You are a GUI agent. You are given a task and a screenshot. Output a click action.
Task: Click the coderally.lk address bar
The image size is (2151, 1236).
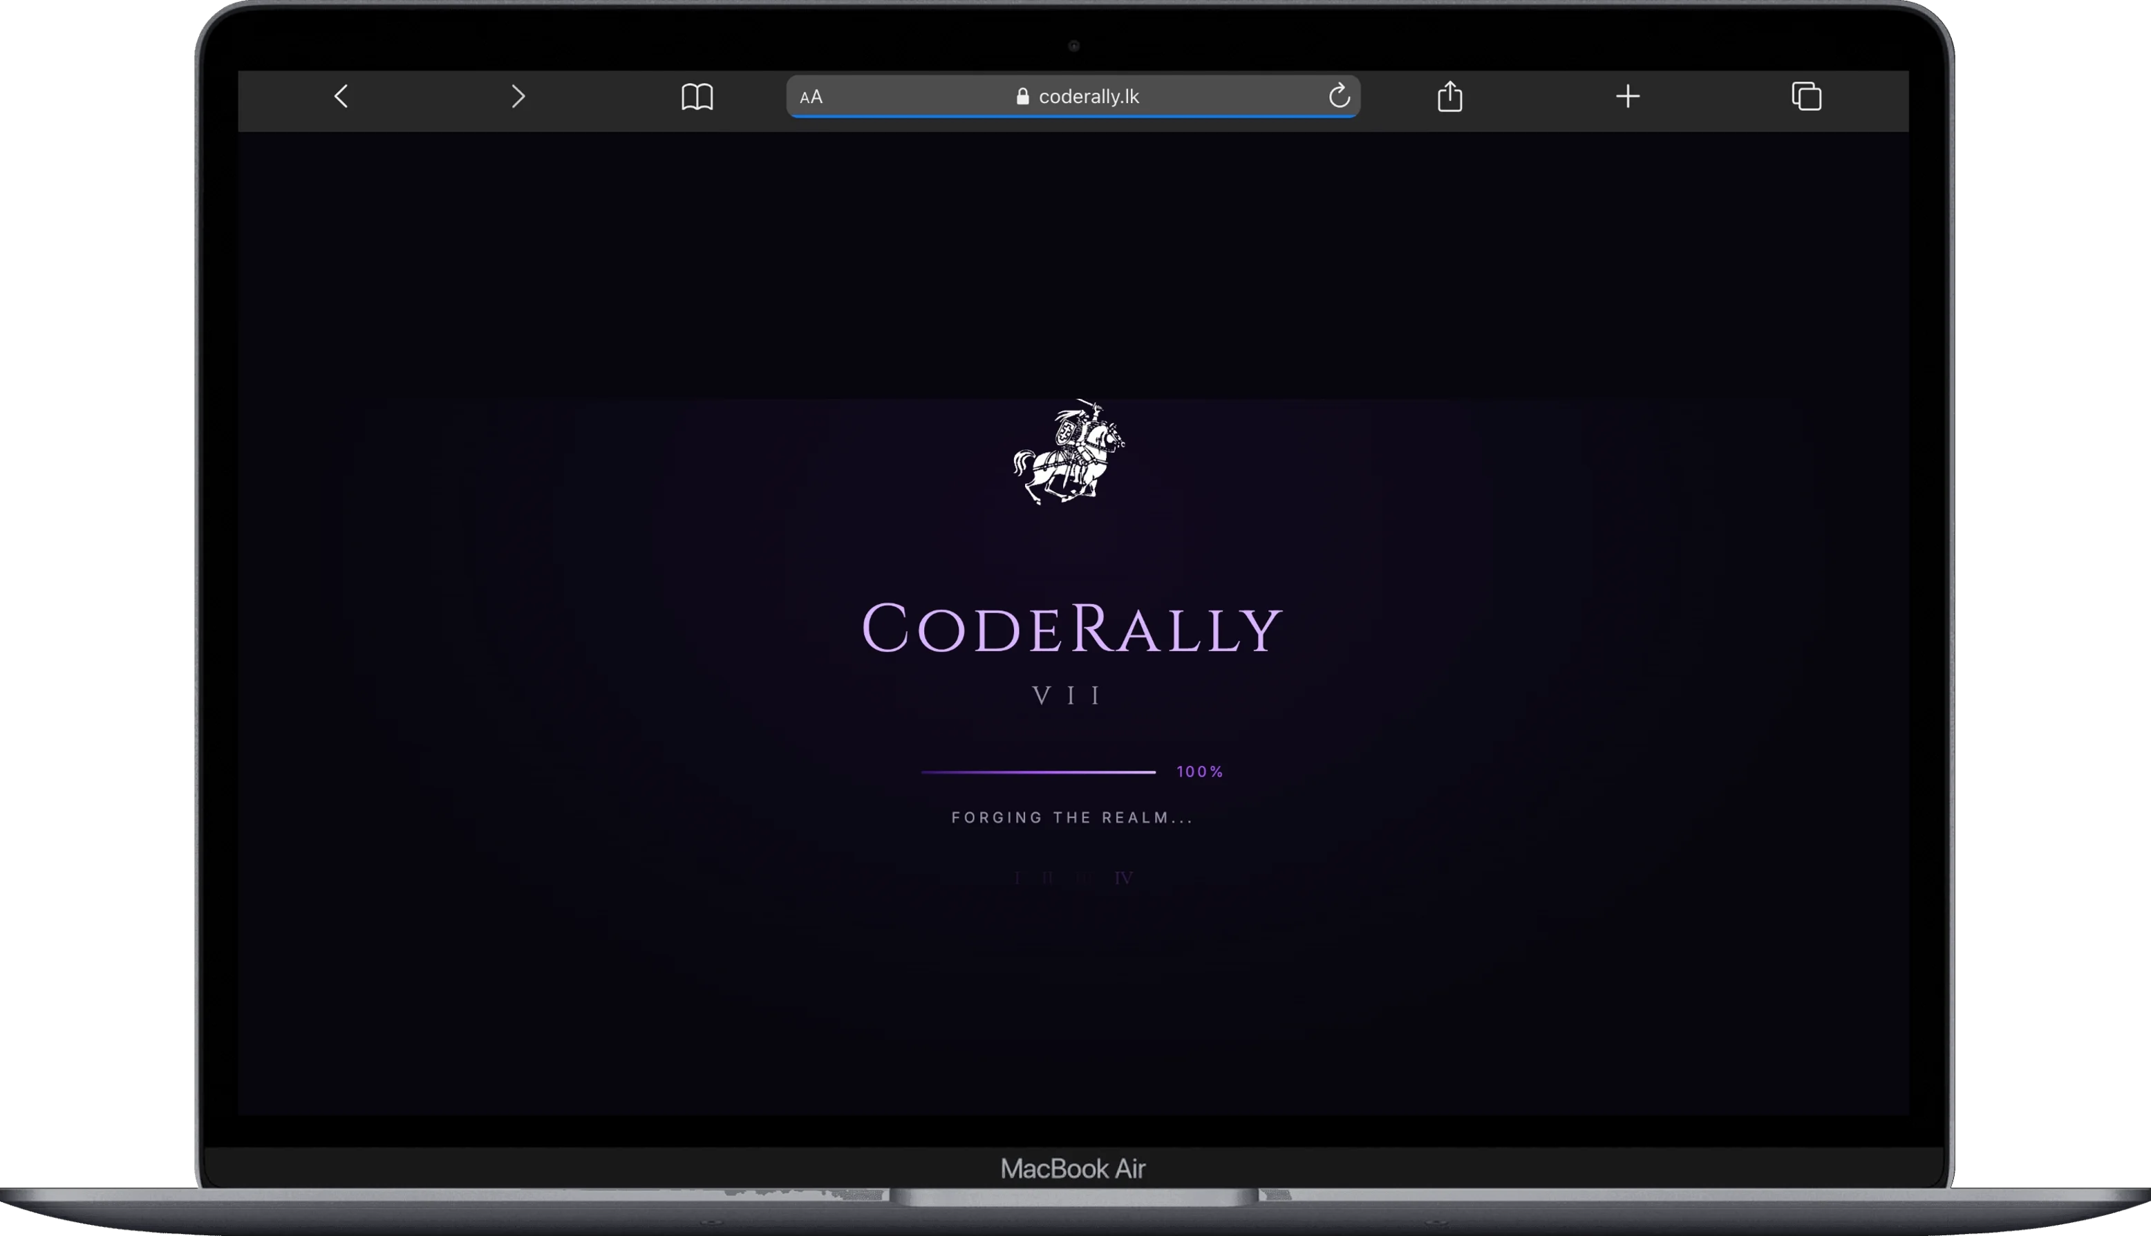pyautogui.click(x=1073, y=96)
